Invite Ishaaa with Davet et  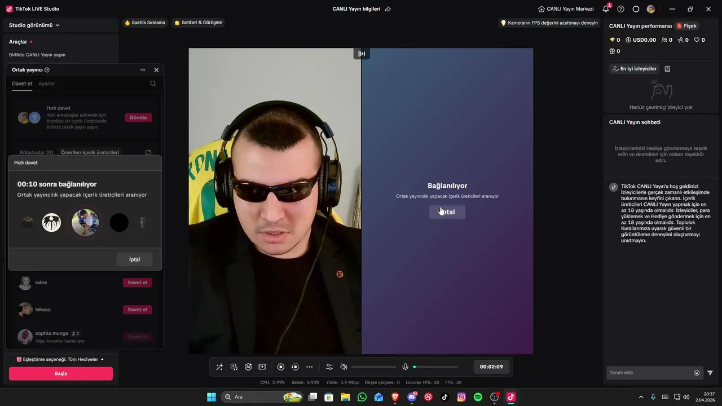[x=137, y=310]
